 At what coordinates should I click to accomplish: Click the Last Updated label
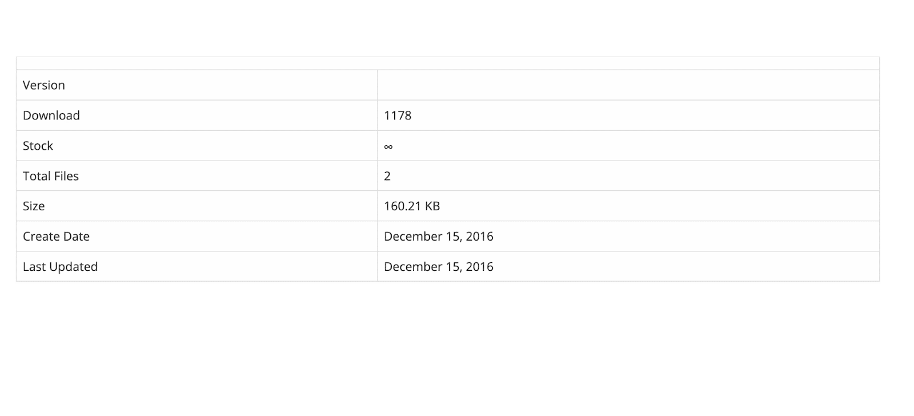point(60,267)
